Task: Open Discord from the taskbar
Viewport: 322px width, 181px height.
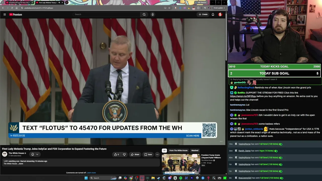Action: pyautogui.click(x=170, y=178)
